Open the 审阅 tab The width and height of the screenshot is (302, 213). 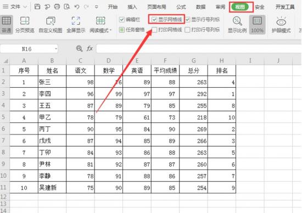(x=220, y=7)
